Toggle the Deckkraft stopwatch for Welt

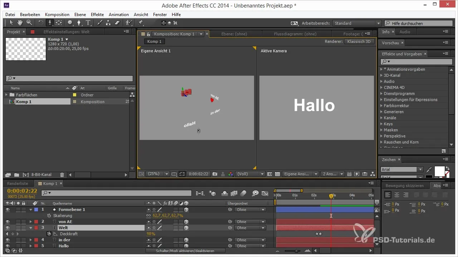coord(49,234)
